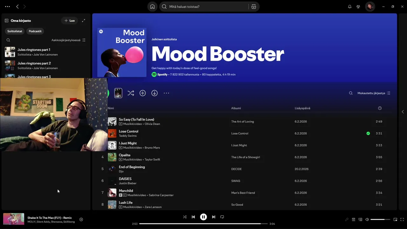Viewport: 407px width, 229px height.
Task: Open the Mood Booster cover image
Action: pos(122,52)
